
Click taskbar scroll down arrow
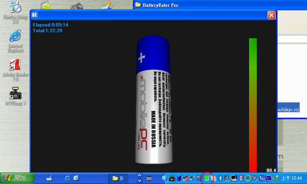coord(140,181)
